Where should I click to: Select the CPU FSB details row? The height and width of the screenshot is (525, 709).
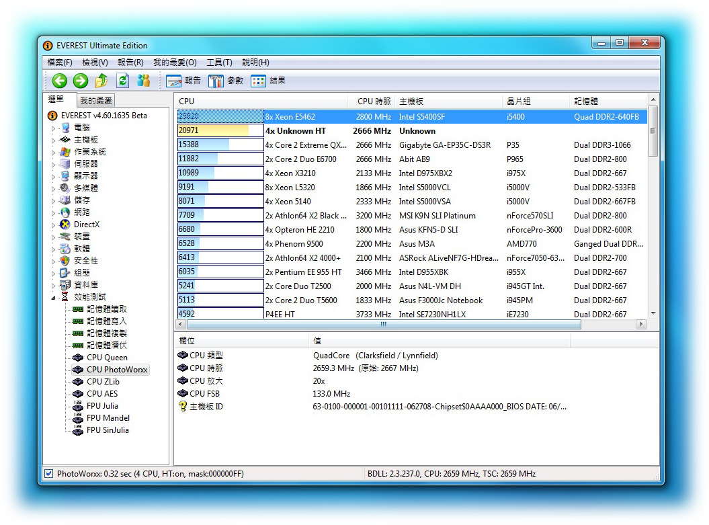point(264,394)
